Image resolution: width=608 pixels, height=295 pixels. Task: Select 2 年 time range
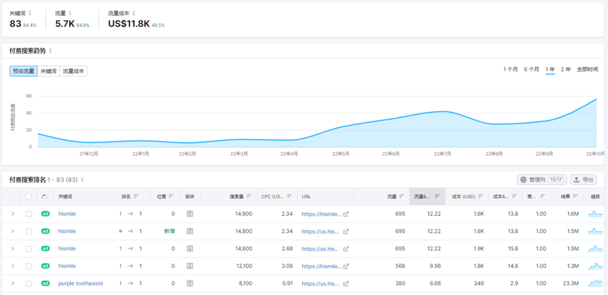pos(566,69)
